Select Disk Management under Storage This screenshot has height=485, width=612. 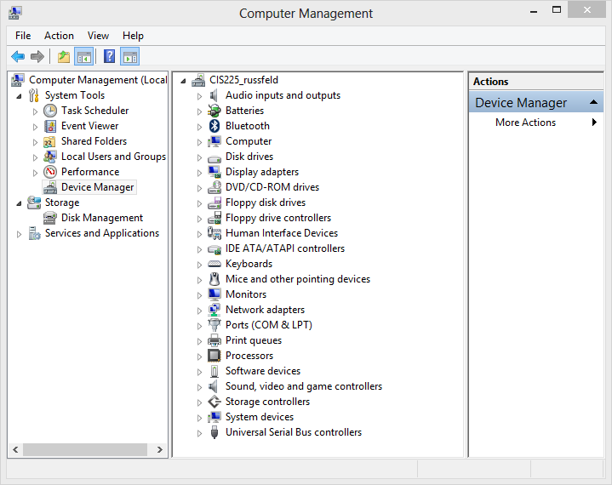pyautogui.click(x=101, y=218)
